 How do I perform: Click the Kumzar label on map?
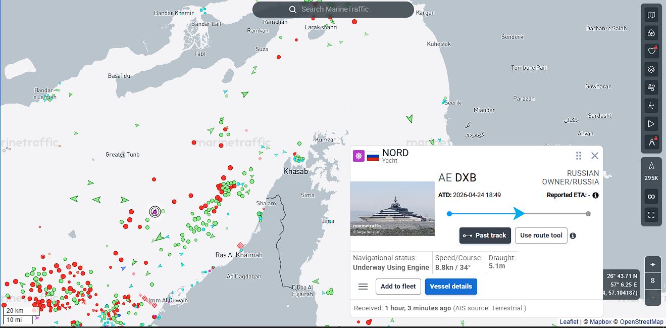pos(325,140)
